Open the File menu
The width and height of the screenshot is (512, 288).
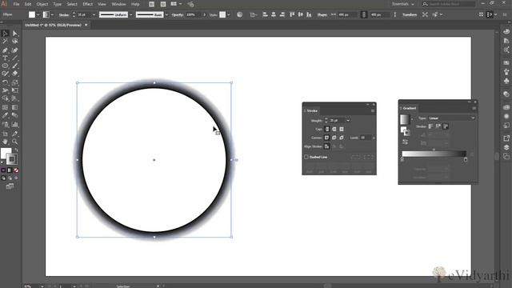point(16,4)
